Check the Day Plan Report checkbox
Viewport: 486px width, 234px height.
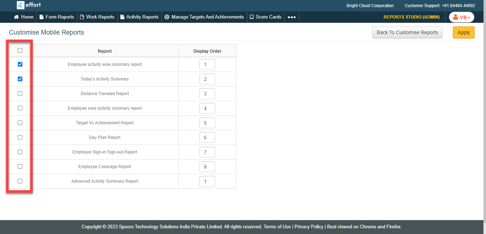[20, 137]
